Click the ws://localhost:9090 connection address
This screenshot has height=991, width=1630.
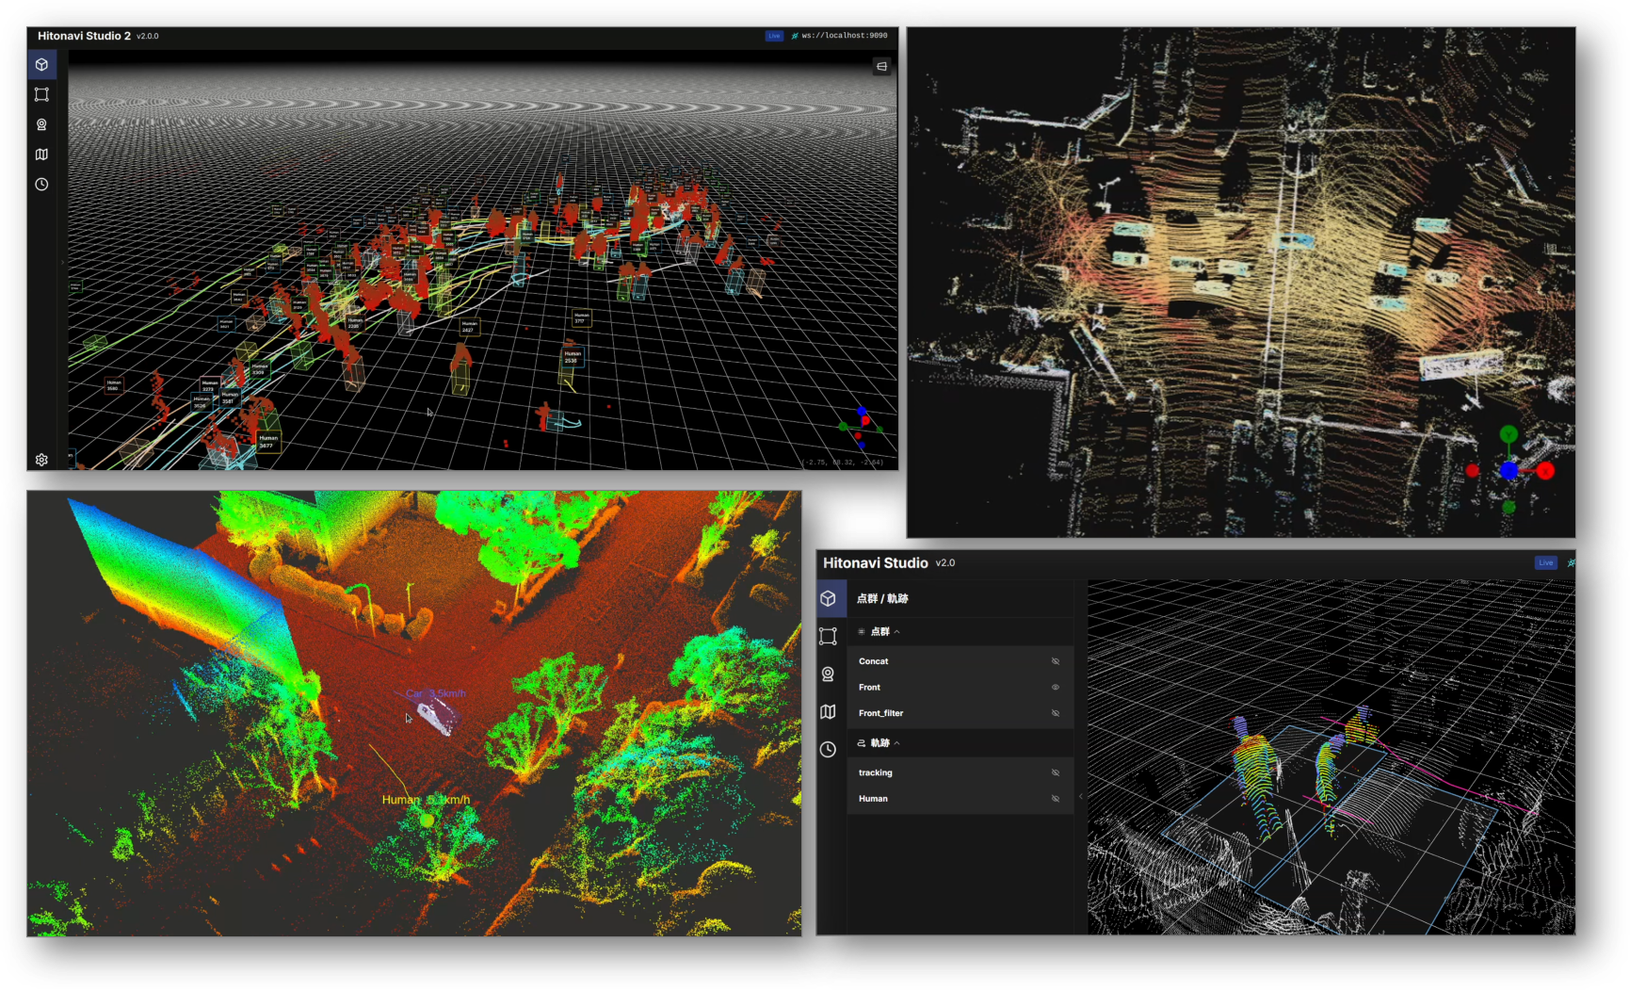point(845,36)
